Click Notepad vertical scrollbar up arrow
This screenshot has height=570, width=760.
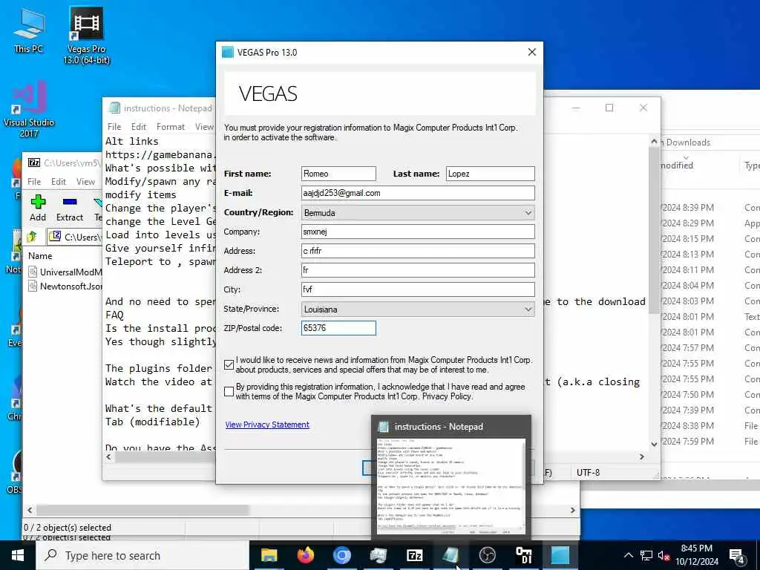point(654,142)
